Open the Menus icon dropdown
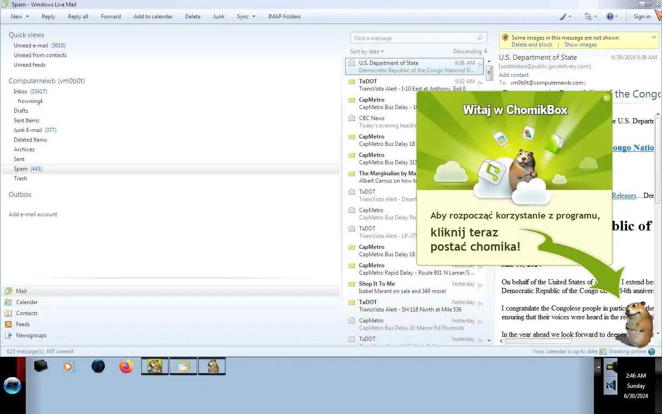662x414 pixels. click(590, 17)
